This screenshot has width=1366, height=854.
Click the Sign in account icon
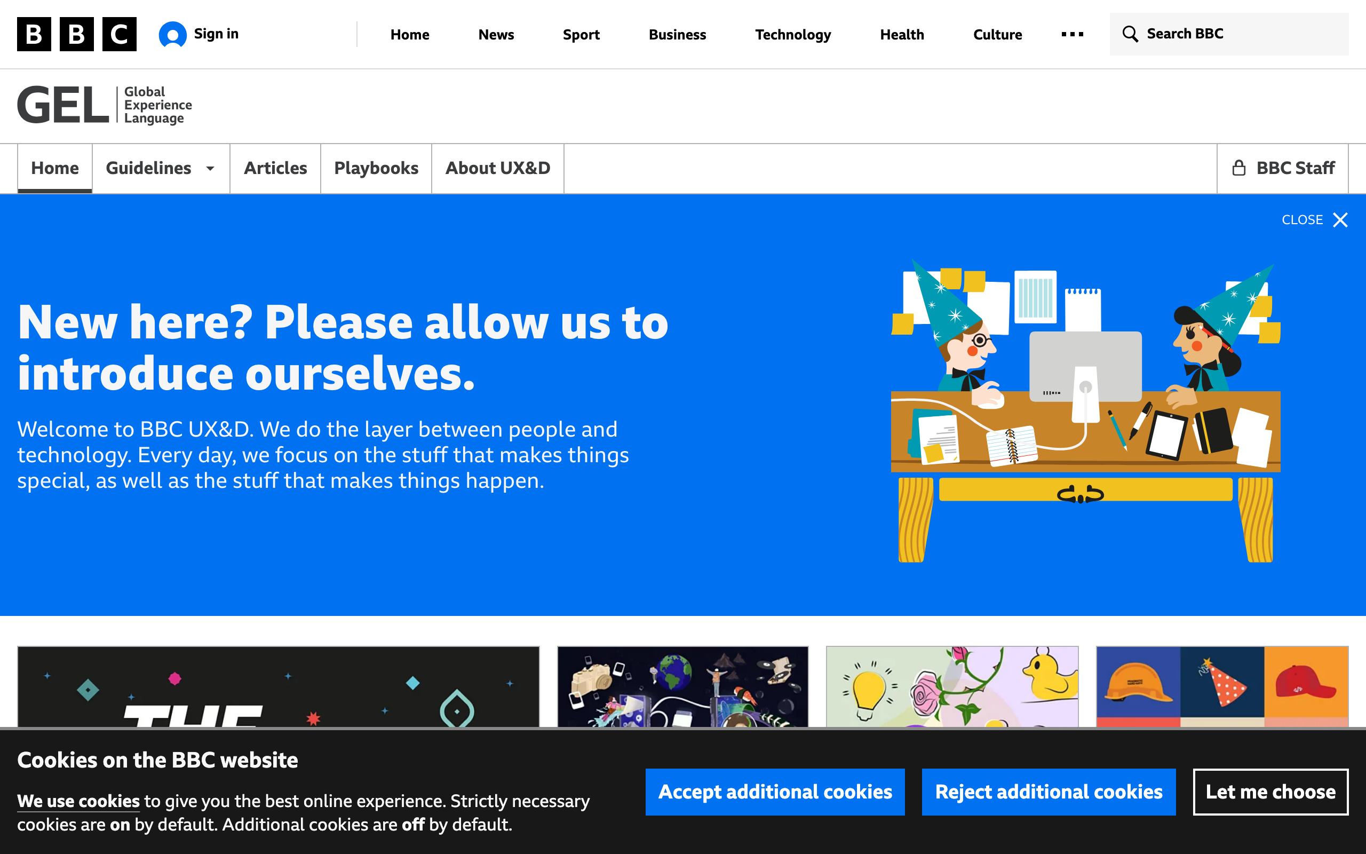[x=173, y=35]
